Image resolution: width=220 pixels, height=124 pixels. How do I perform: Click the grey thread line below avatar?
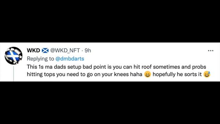[14, 74]
